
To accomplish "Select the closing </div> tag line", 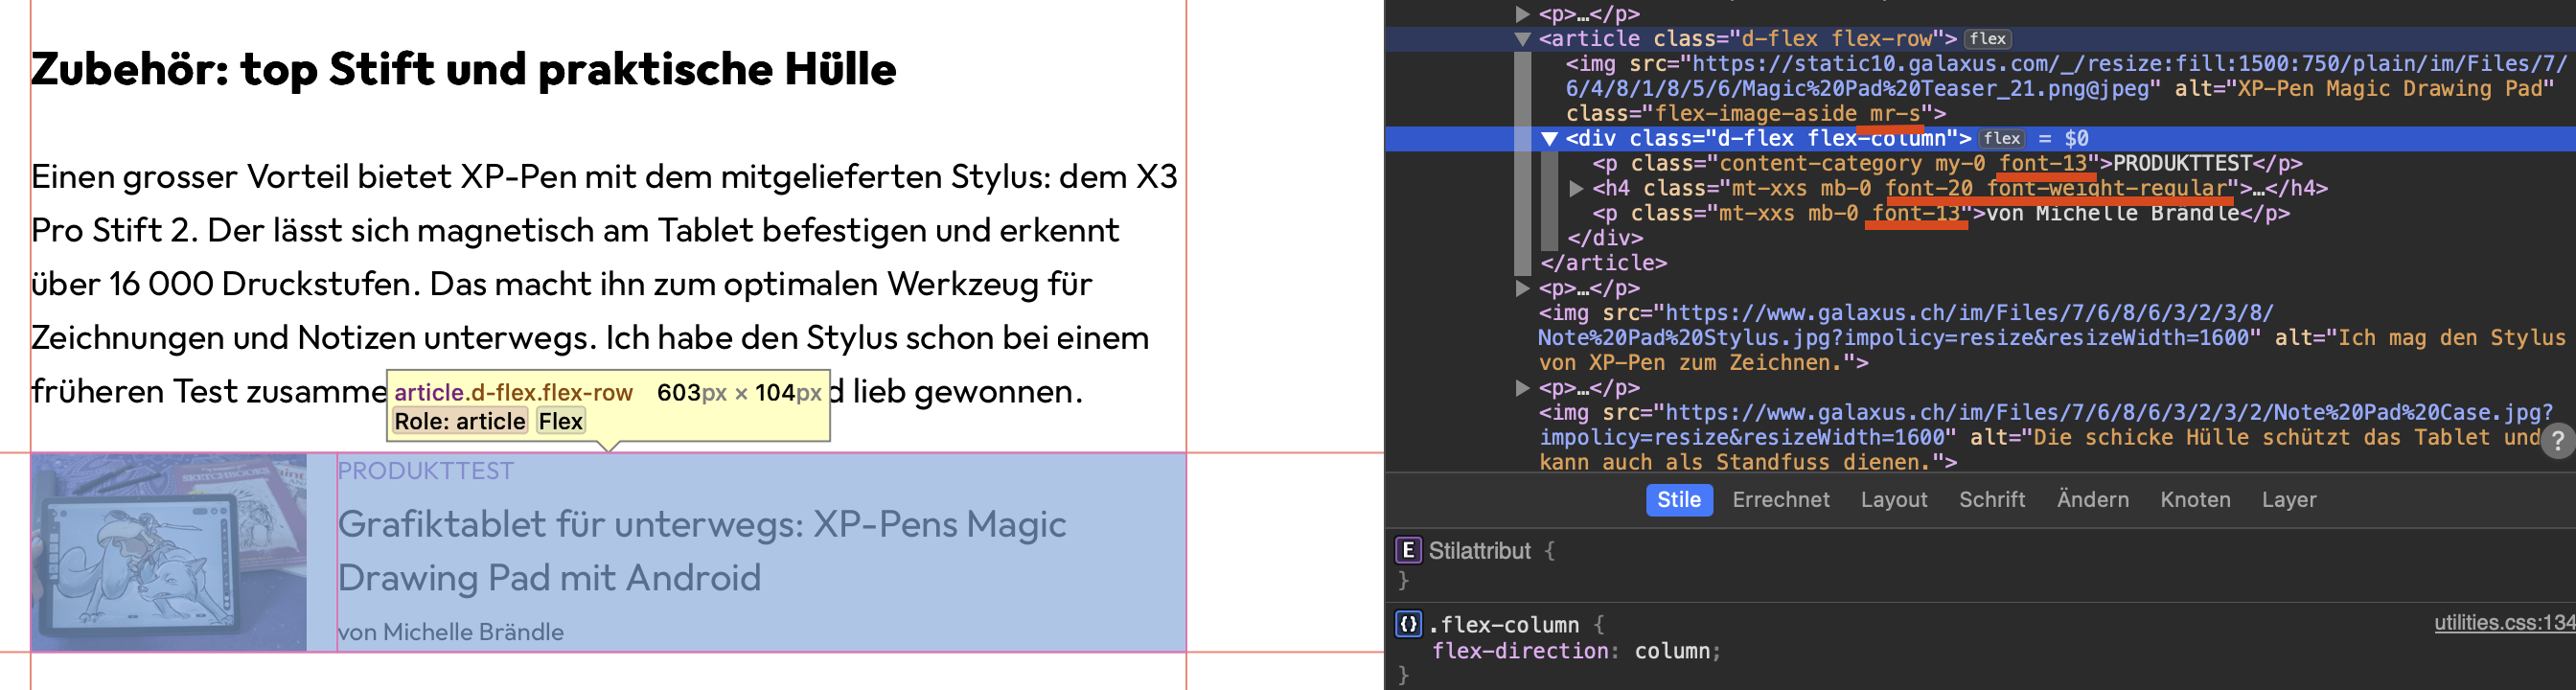I will click(x=1605, y=239).
